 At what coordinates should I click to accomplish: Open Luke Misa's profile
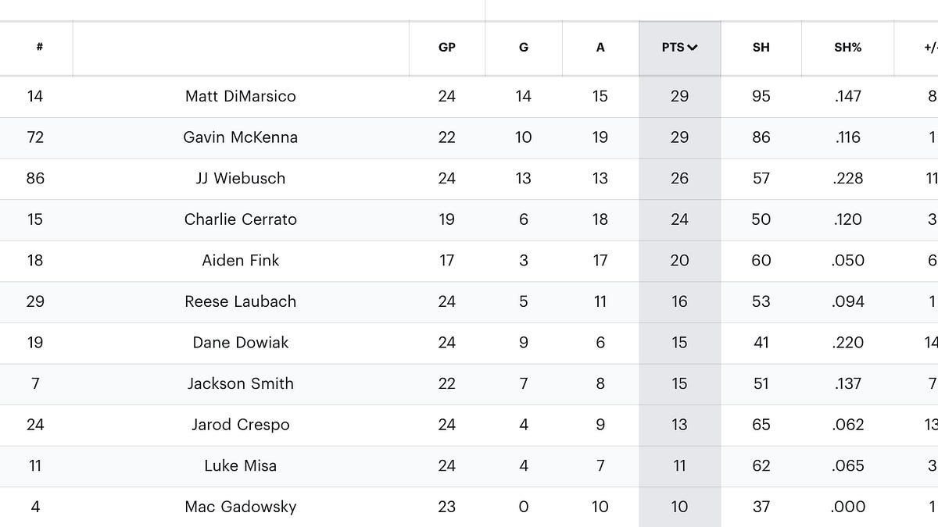[x=241, y=465]
